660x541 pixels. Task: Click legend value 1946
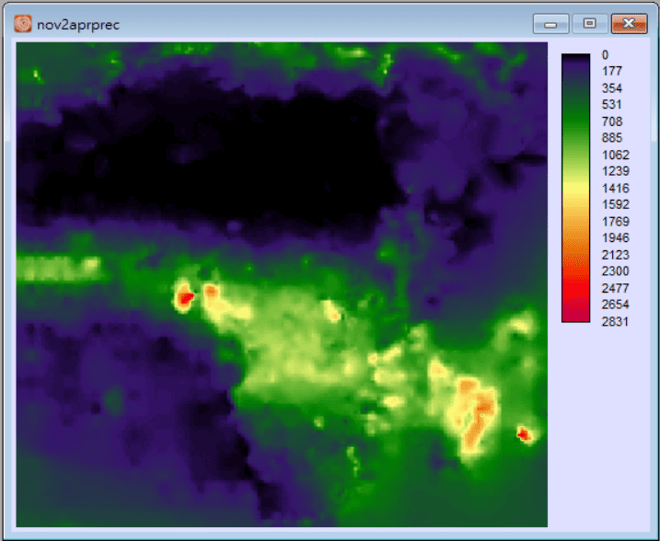(x=616, y=237)
